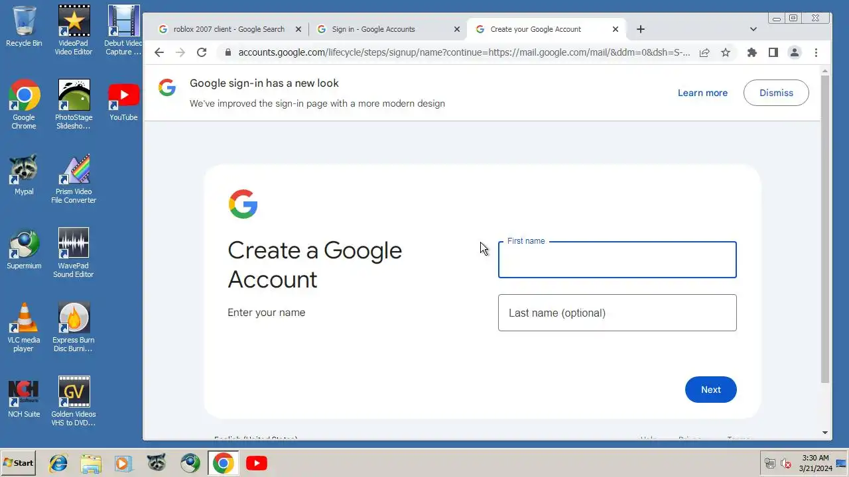
Task: Close the roblox 2007 client tab
Action: [298, 29]
